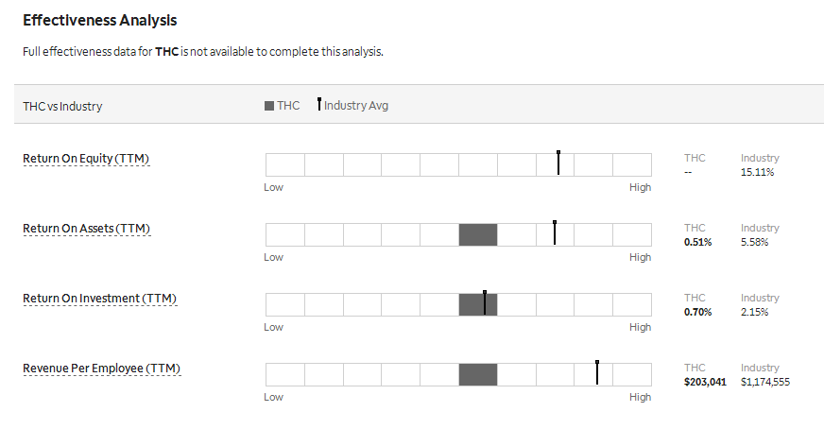The height and width of the screenshot is (429, 824).
Task: Open Return On Assets (TTM) definition
Action: point(87,228)
